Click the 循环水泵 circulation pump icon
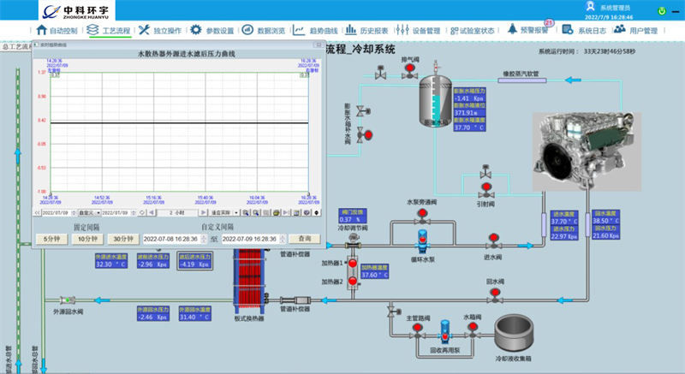 (423, 239)
